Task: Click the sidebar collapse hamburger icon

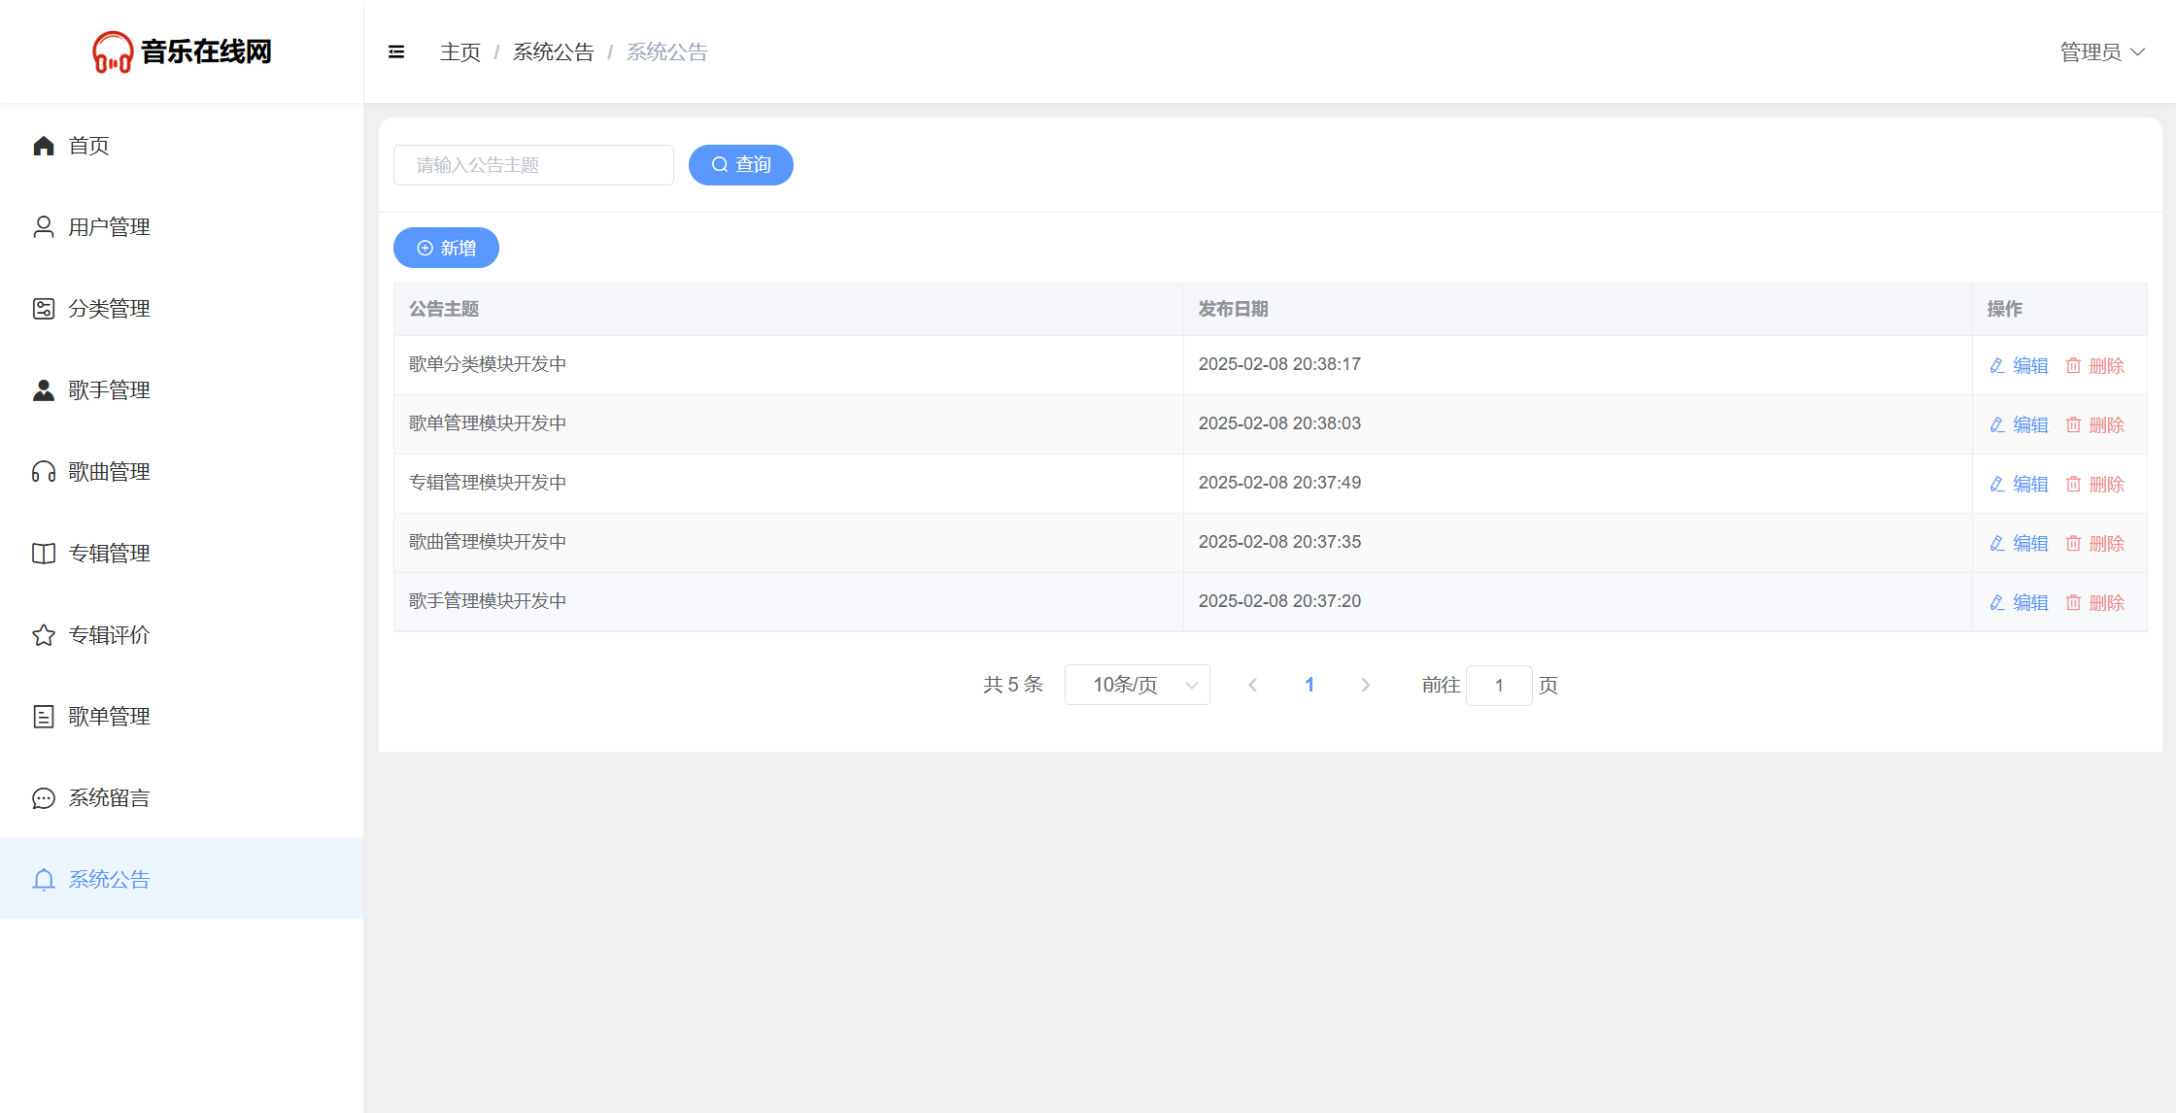Action: (396, 52)
